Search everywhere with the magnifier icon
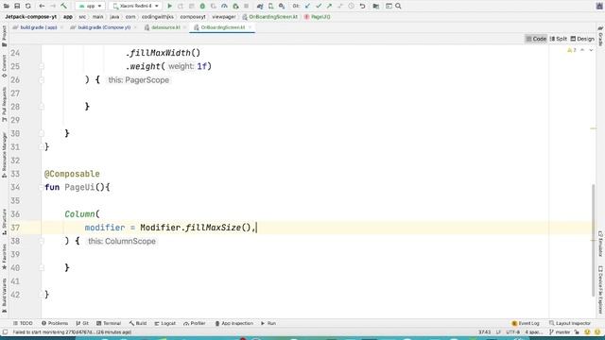The height and width of the screenshot is (340, 605). pos(398,7)
